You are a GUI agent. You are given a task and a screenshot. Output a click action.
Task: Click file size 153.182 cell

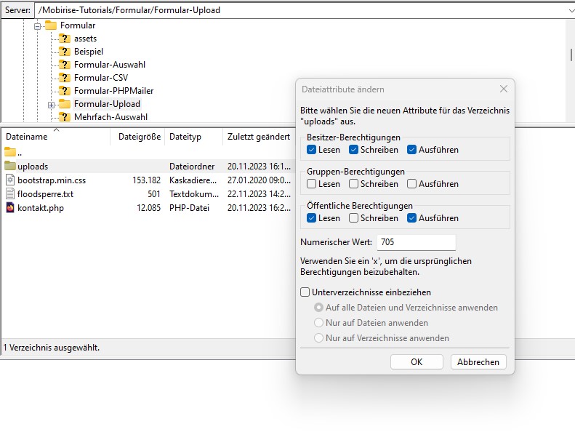[x=147, y=180]
